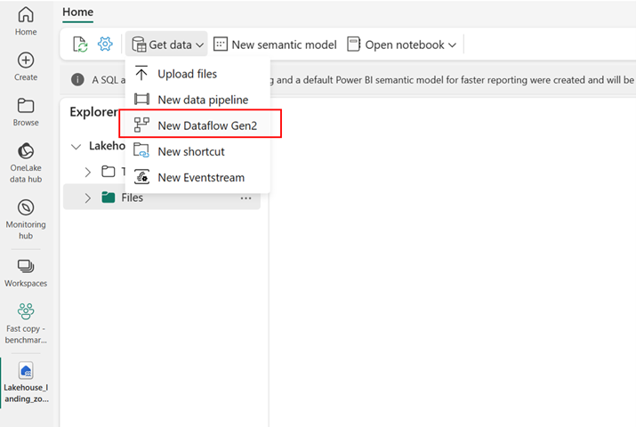This screenshot has width=636, height=427.
Task: Select the Files folder in Explorer
Action: click(x=161, y=197)
